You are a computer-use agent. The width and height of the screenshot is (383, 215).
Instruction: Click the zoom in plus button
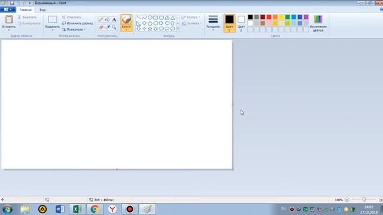click(x=381, y=199)
